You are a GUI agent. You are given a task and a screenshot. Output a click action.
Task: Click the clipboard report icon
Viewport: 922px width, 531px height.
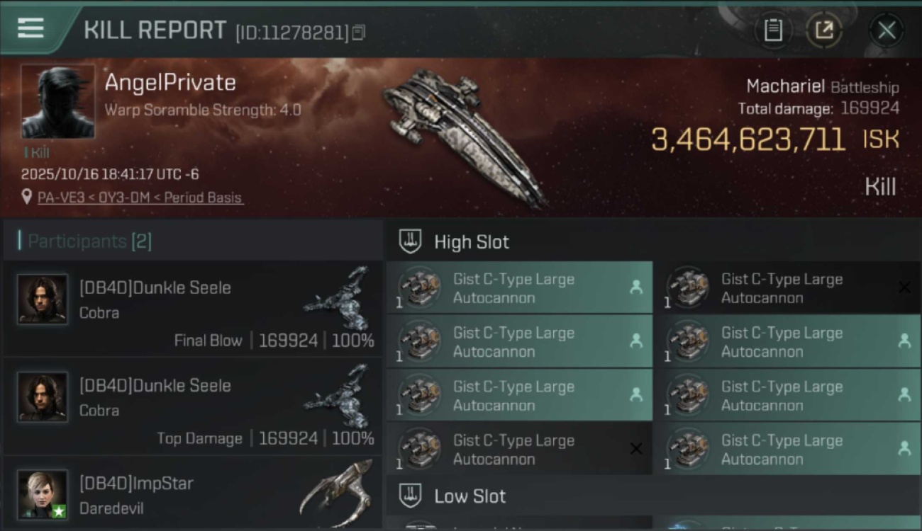point(773,30)
